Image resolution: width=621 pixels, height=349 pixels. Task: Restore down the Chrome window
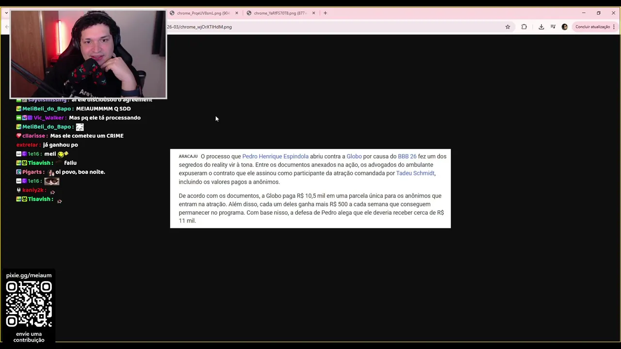click(598, 13)
